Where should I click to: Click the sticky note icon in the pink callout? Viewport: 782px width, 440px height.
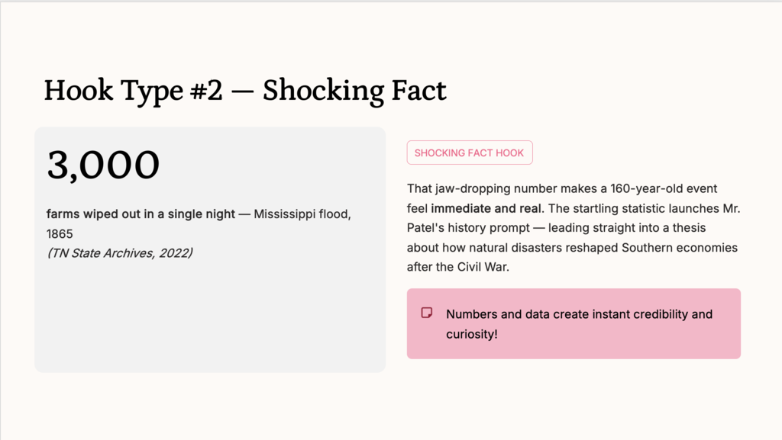point(427,313)
